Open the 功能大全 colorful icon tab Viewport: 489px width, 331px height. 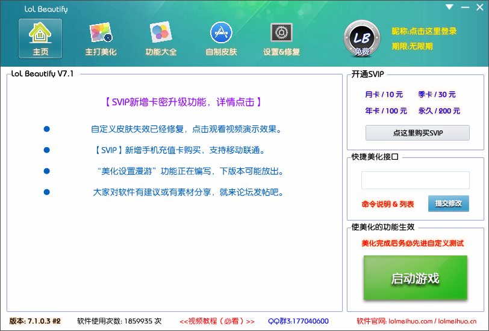161,38
